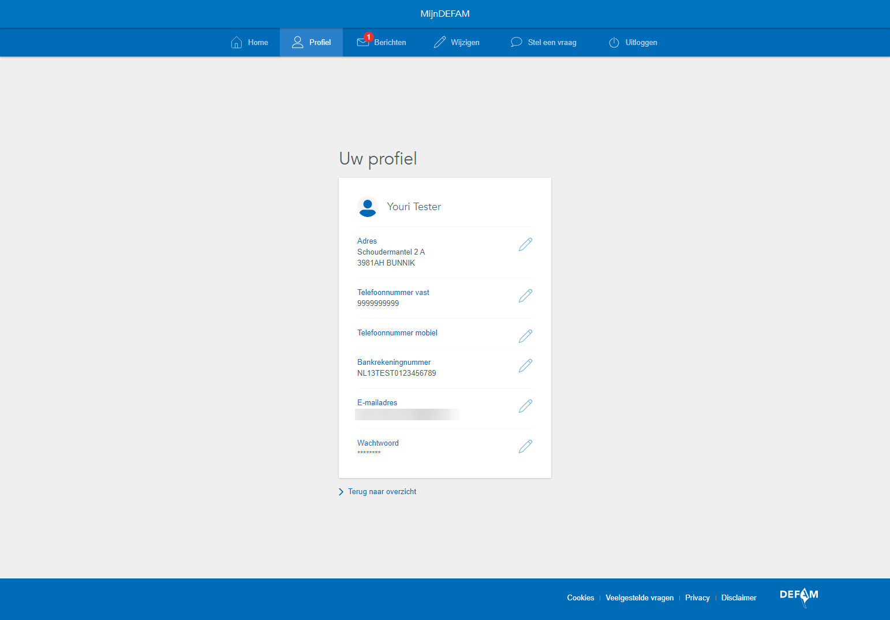Click the name Youri Tester
The width and height of the screenshot is (890, 620).
pos(414,207)
